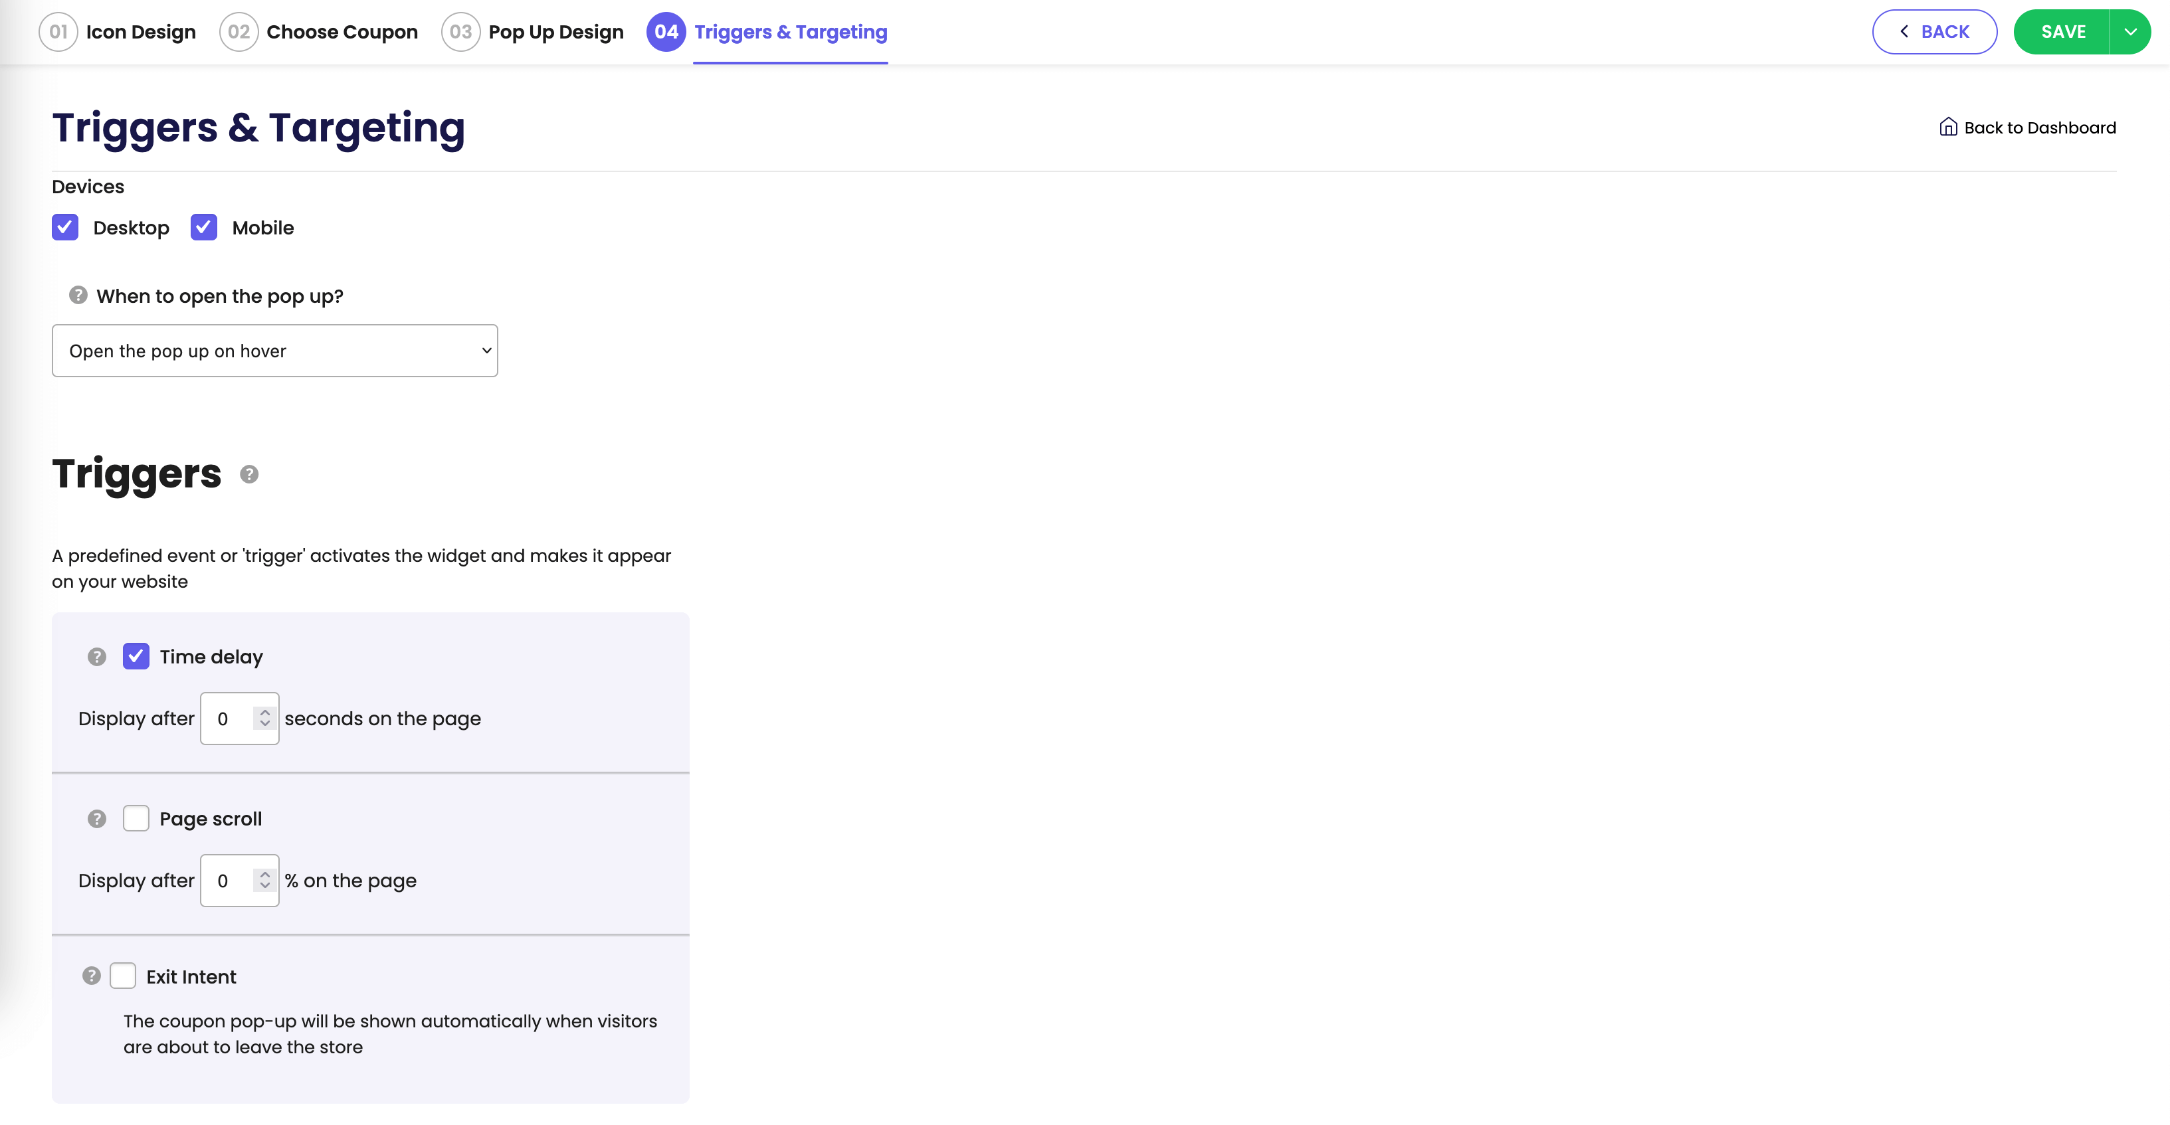Enable the Exit Intent checkbox
This screenshot has width=2170, height=1125.
[x=123, y=976]
